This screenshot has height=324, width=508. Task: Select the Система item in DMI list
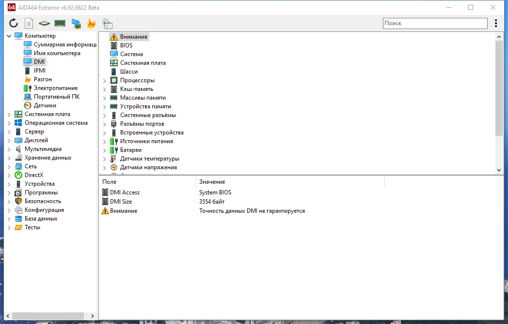point(131,54)
